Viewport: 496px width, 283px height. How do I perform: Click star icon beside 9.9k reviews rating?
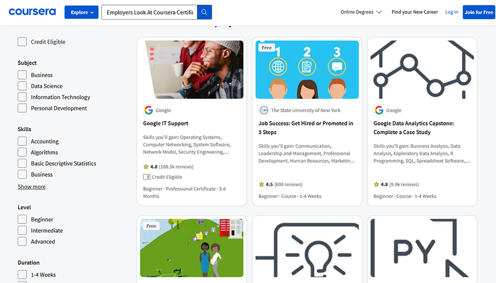pos(376,184)
